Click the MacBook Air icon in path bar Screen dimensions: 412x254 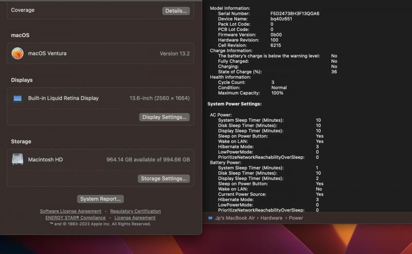(210, 218)
